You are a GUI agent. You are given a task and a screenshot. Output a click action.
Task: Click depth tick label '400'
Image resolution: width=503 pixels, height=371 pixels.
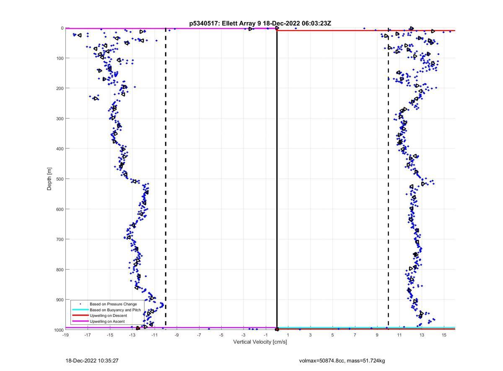click(x=60, y=149)
